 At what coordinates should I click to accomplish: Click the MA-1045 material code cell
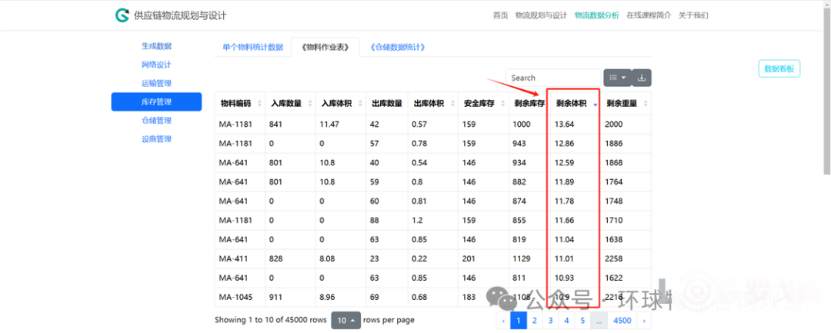coord(235,297)
